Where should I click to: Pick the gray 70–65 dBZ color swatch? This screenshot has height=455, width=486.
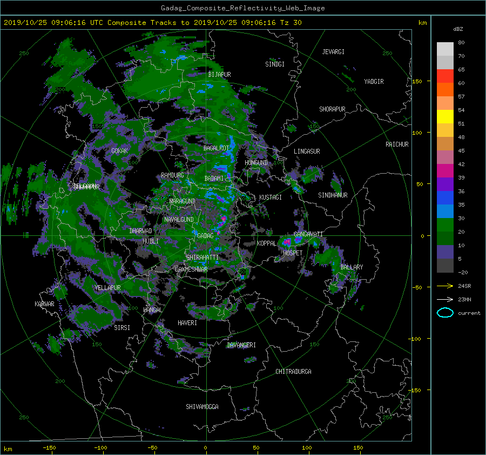pyautogui.click(x=445, y=62)
